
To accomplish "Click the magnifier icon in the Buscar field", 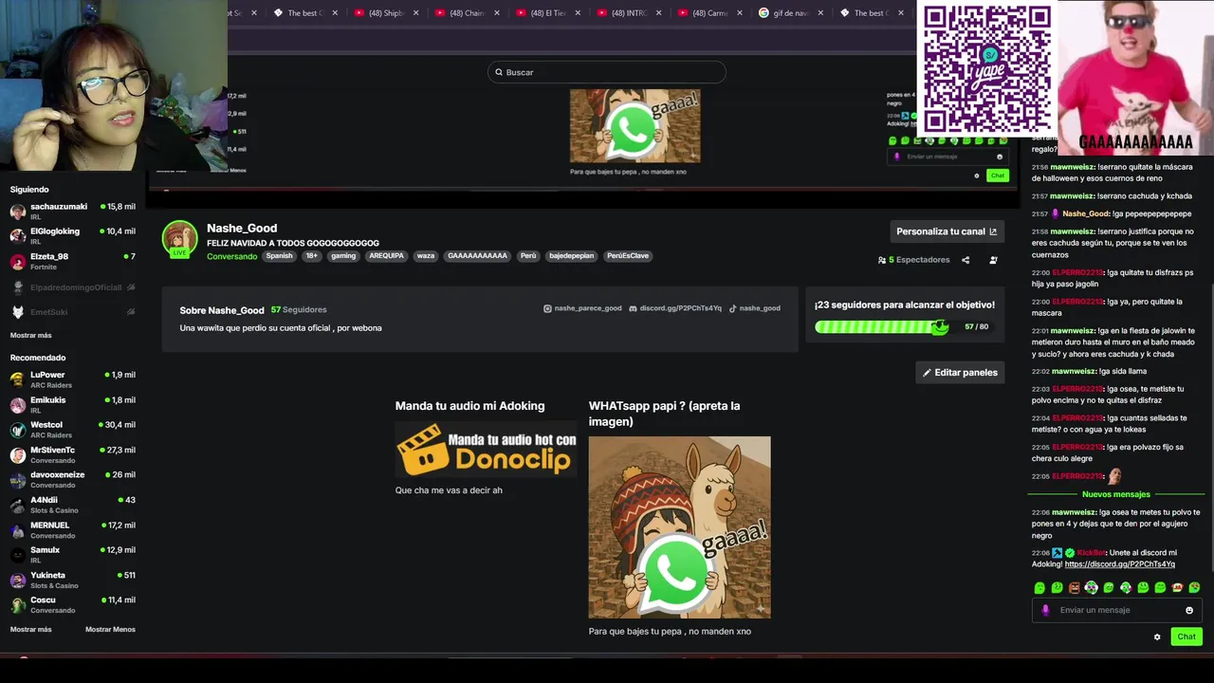I will click(499, 72).
